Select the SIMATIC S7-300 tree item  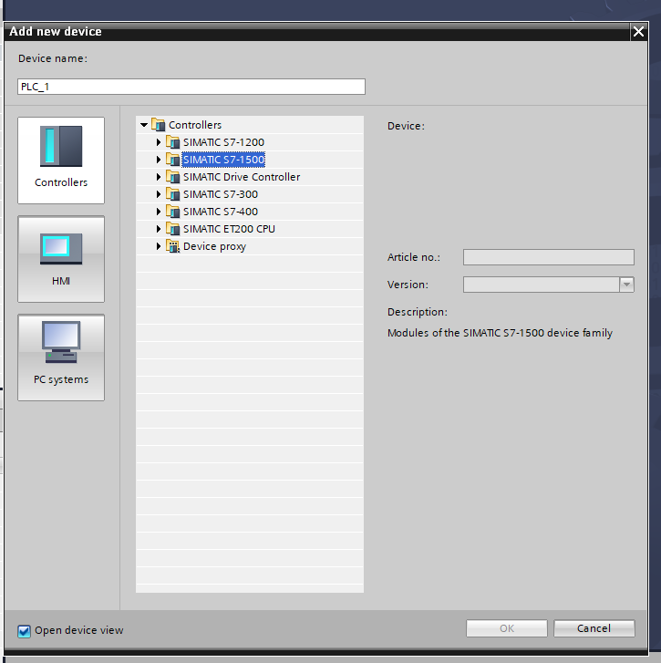tap(221, 194)
